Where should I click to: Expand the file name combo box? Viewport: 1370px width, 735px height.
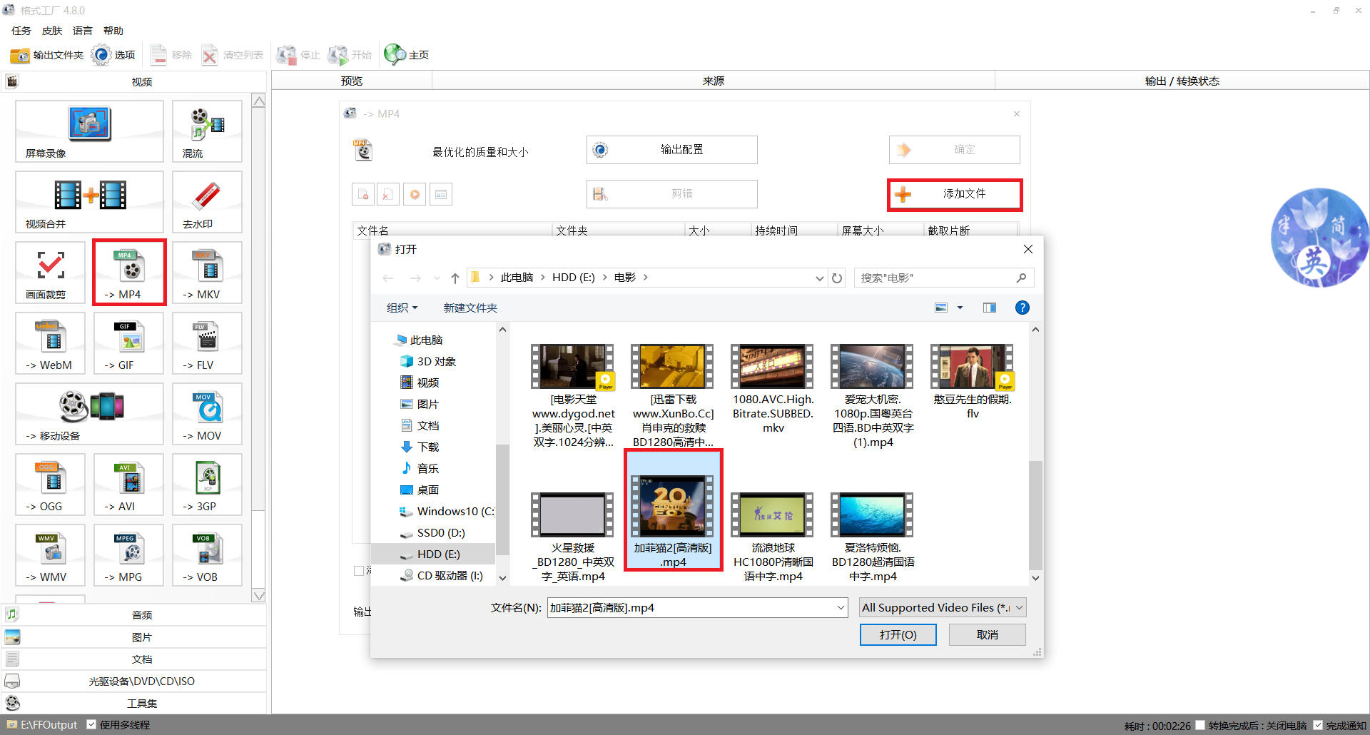click(x=841, y=608)
